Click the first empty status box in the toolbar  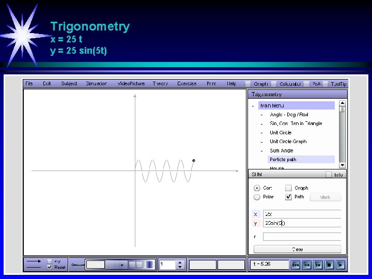[203, 265]
